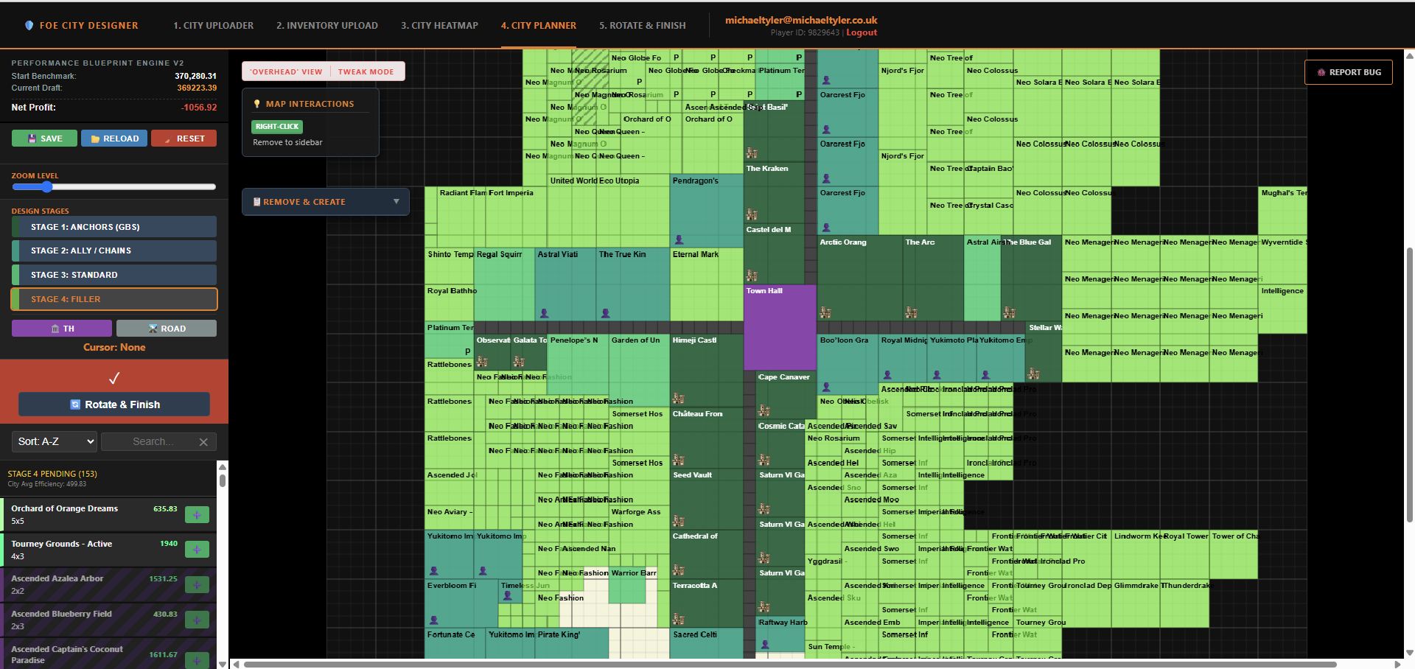This screenshot has width=1415, height=669.
Task: Clear the building search with the X icon
Action: point(203,442)
